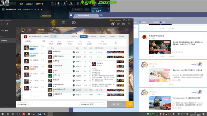Select player row 去打酱油去了

(x=87, y=95)
